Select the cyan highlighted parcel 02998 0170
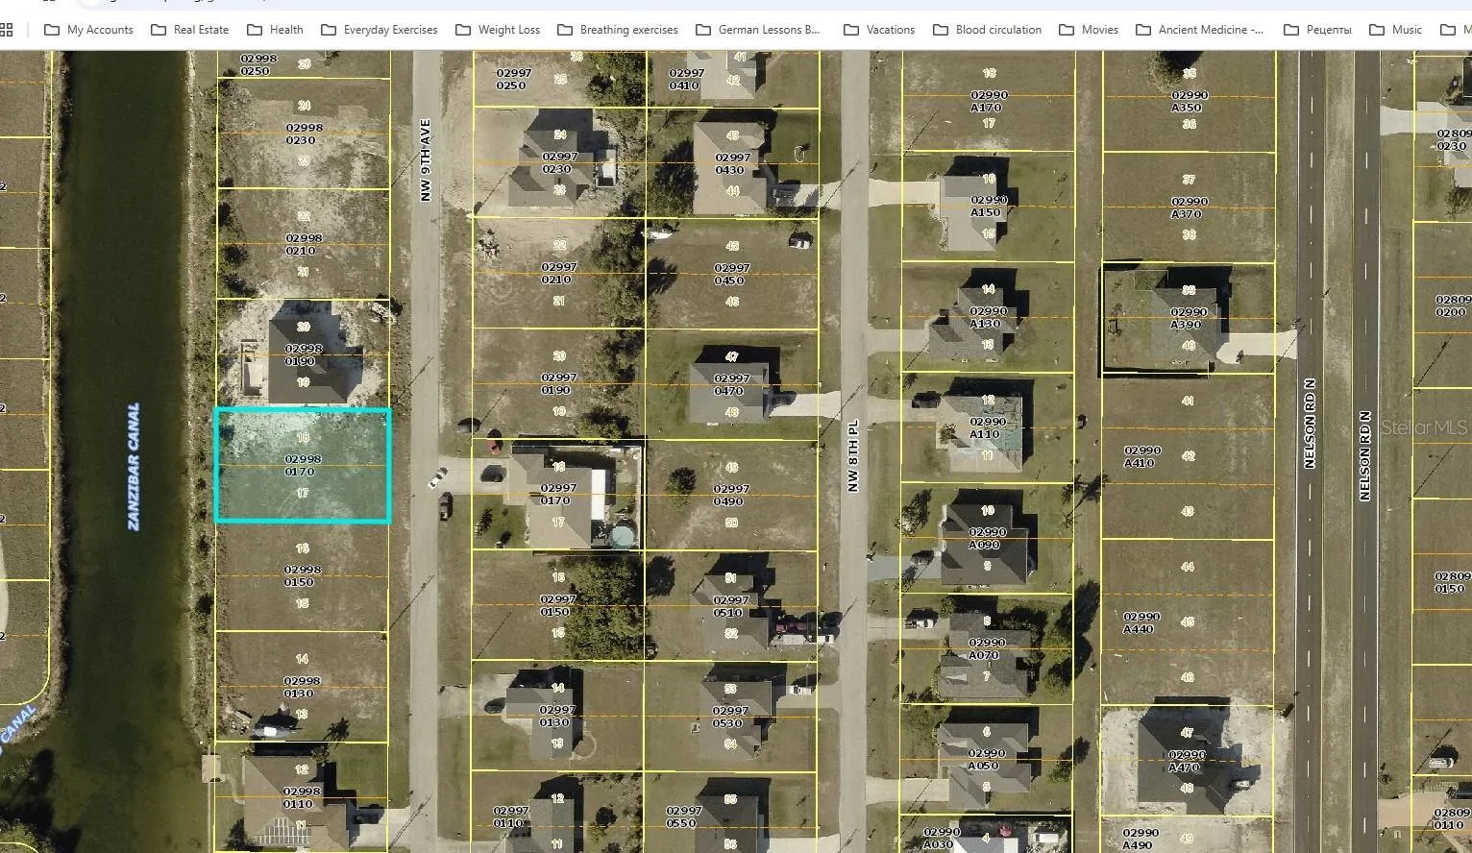Image resolution: width=1472 pixels, height=853 pixels. click(x=302, y=466)
